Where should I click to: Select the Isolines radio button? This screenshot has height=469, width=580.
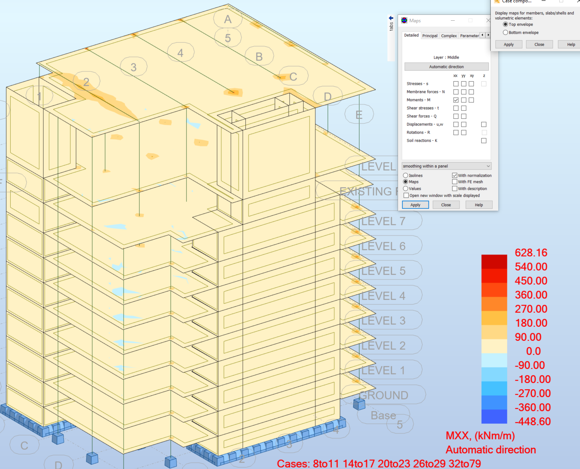405,175
